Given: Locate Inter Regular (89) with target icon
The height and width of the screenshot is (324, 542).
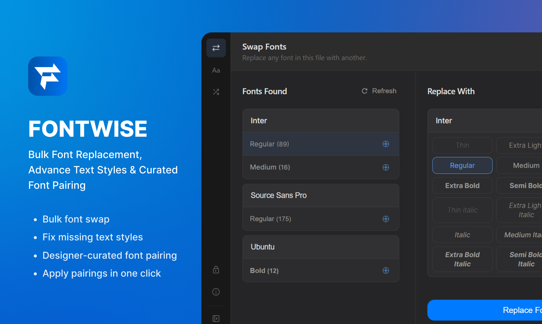Looking at the screenshot, I should [x=386, y=144].
